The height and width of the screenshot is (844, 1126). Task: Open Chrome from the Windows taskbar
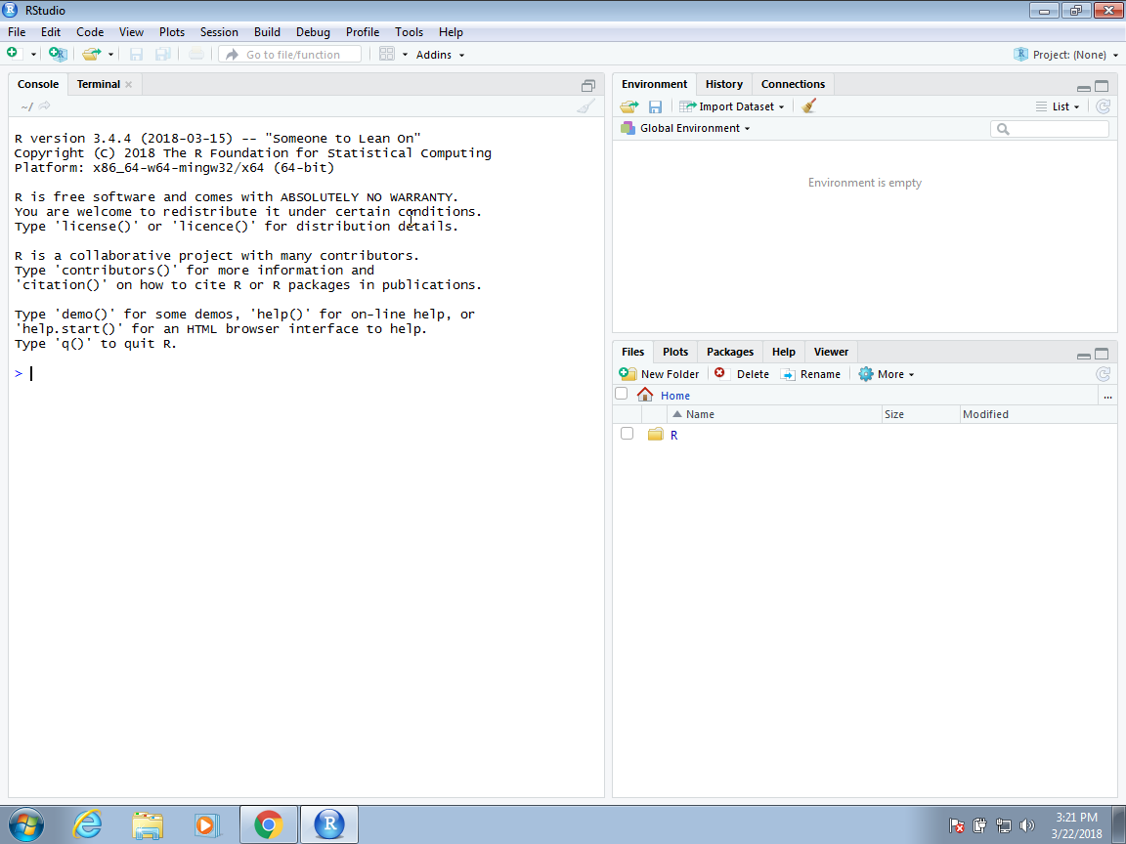[x=269, y=825]
